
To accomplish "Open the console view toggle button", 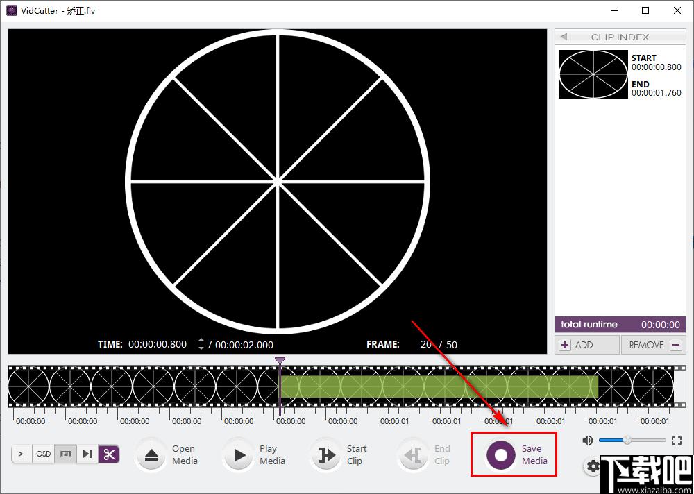I will click(22, 454).
